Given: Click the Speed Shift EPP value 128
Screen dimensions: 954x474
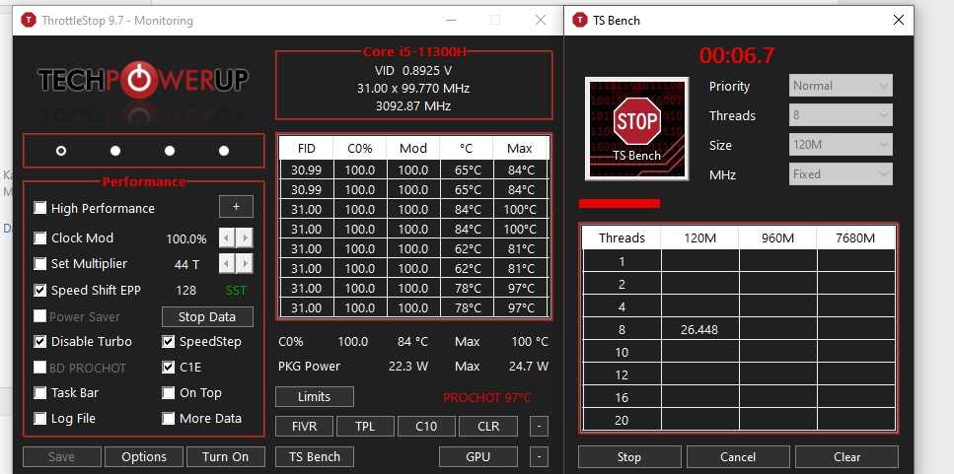Looking at the screenshot, I should [186, 291].
